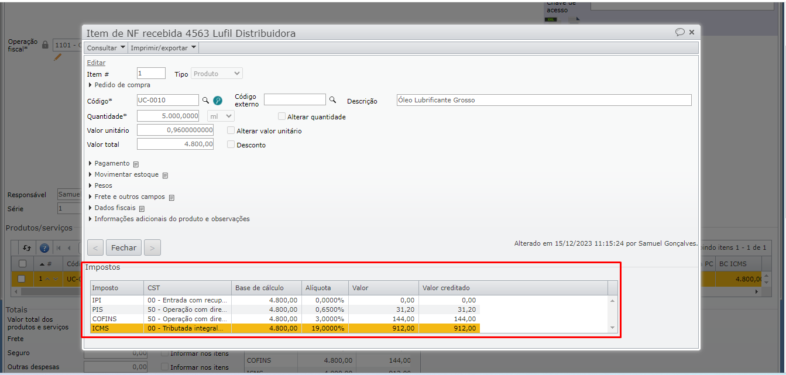Toggle select-all checkbox in products grid header
The image size is (786, 375).
coord(22,264)
